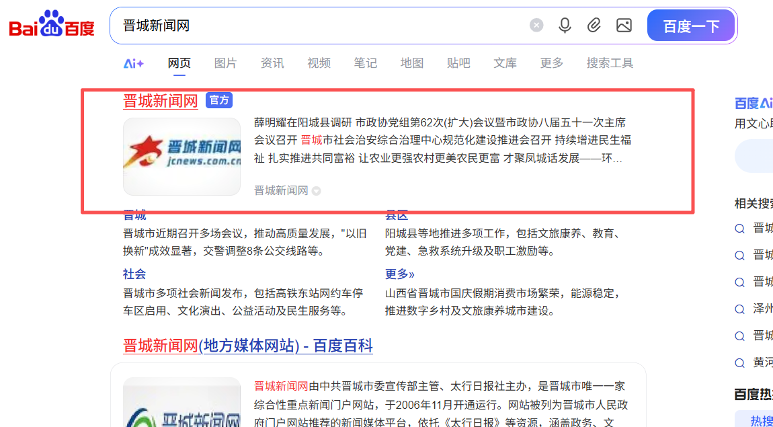
Task: Open the 搜索工具 options
Action: 610,63
